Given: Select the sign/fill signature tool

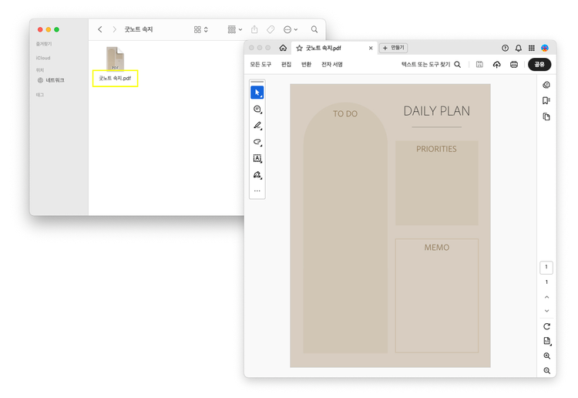Looking at the screenshot, I should tap(257, 175).
